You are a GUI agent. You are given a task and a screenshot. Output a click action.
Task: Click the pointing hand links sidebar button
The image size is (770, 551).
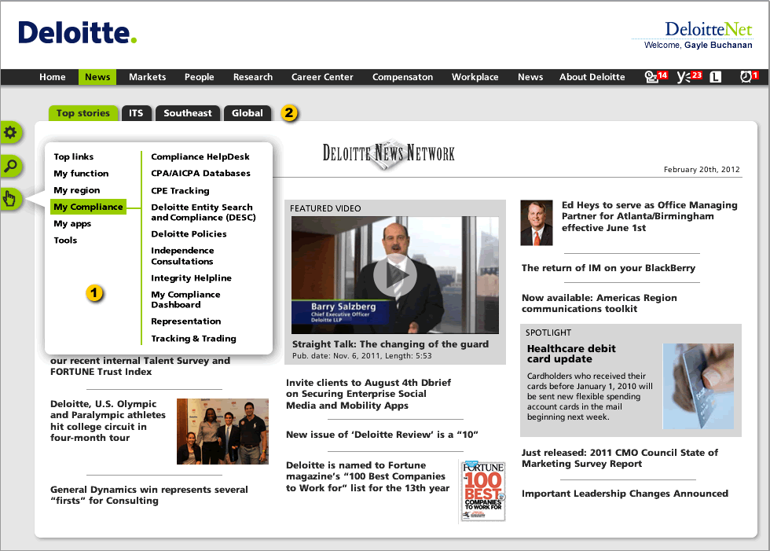click(10, 200)
